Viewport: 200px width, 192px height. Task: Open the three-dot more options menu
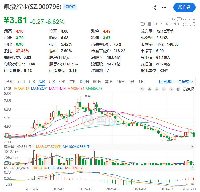pos(164,7)
